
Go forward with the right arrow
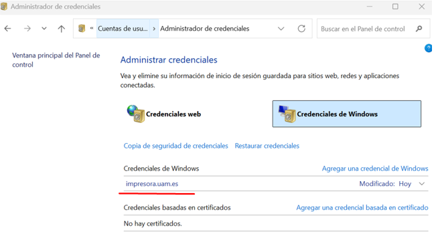click(x=27, y=28)
